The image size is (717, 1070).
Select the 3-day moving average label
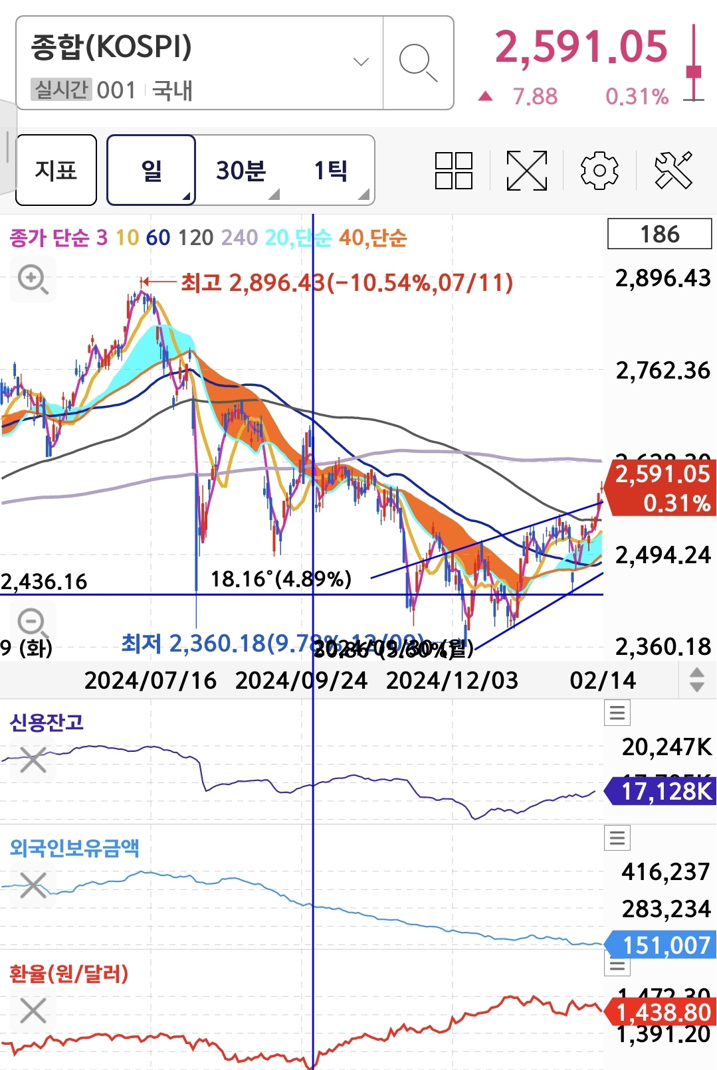[102, 237]
